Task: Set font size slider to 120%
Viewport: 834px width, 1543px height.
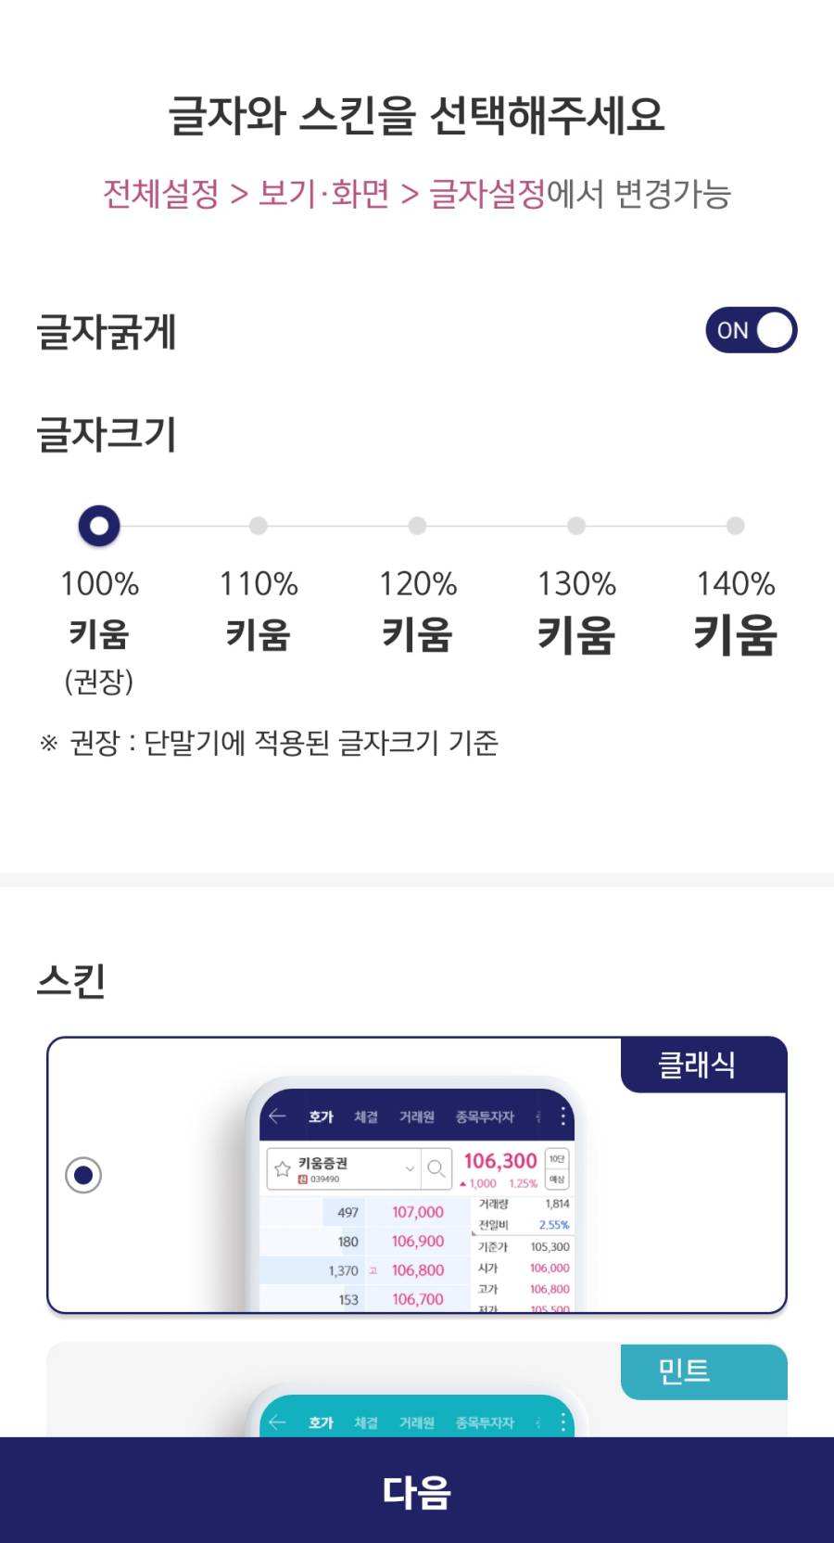Action: pyautogui.click(x=417, y=526)
